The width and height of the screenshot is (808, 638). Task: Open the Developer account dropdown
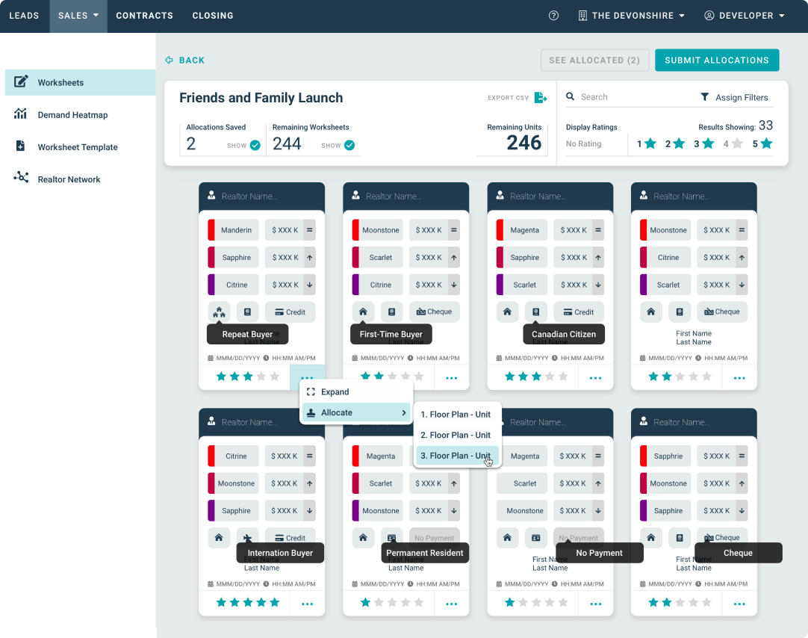744,16
